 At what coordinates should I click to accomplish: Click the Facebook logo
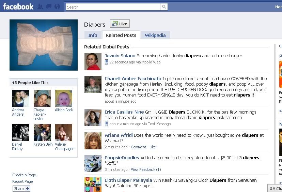pos(18,7)
